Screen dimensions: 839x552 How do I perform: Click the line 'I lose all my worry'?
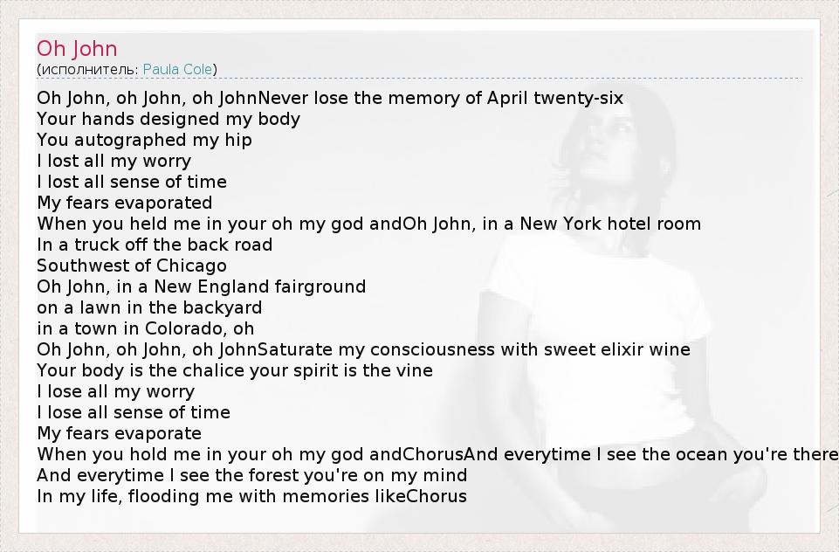[115, 391]
